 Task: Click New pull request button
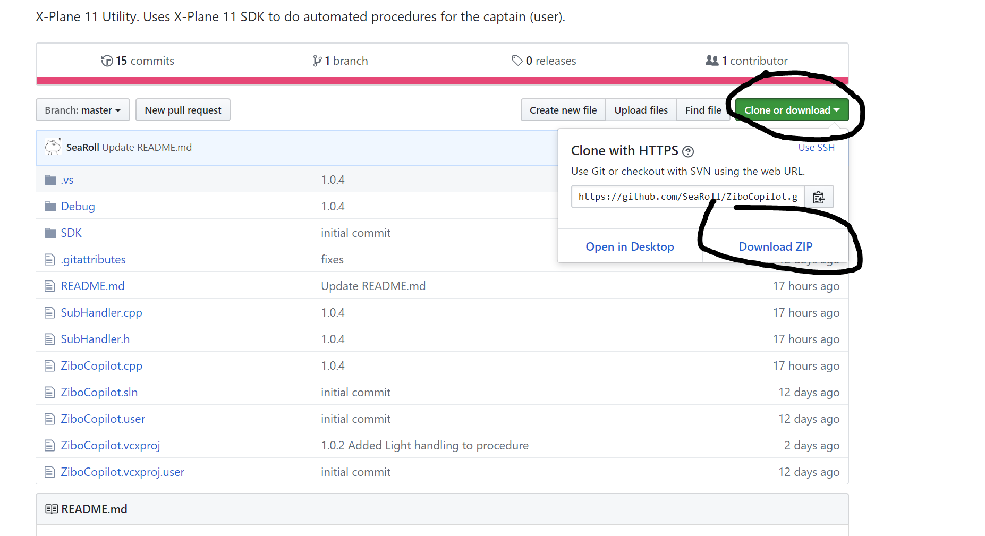point(183,110)
